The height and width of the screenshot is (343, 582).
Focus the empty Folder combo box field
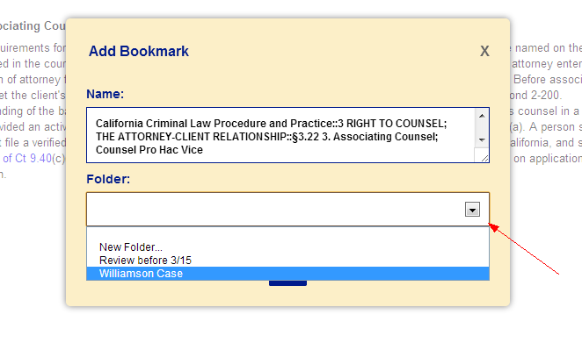point(275,210)
